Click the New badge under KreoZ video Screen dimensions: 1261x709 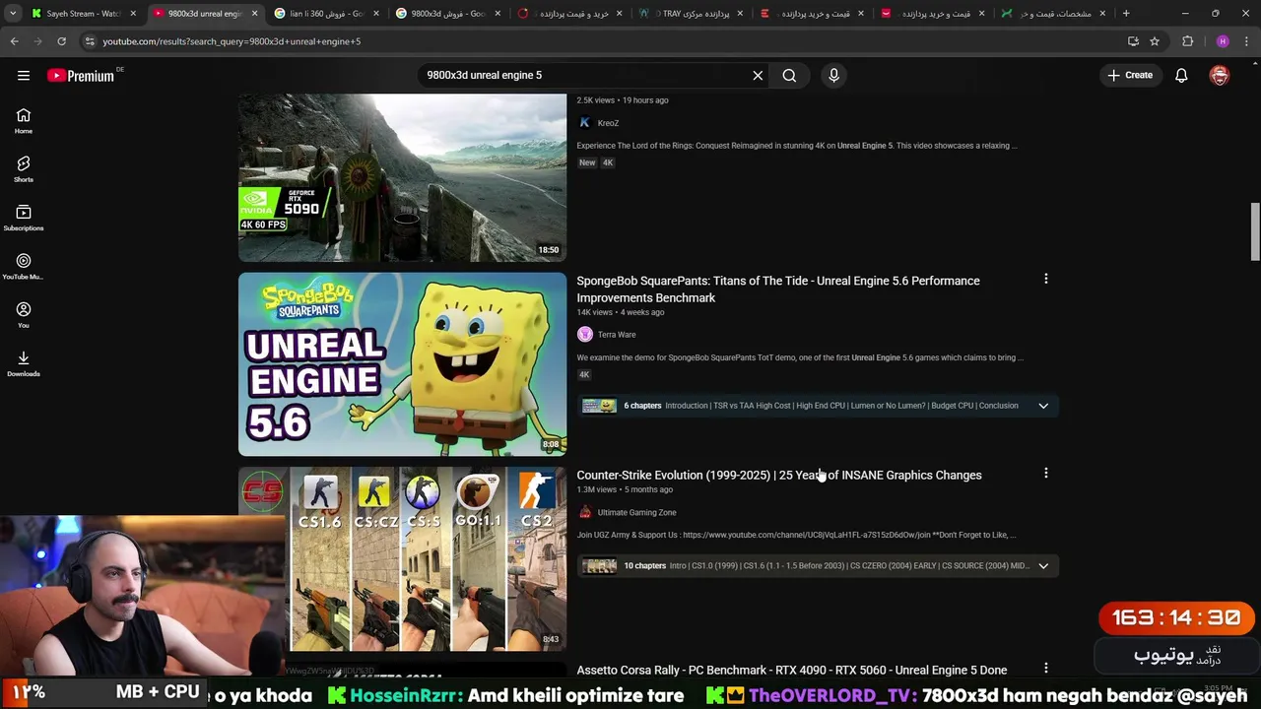[x=587, y=162]
